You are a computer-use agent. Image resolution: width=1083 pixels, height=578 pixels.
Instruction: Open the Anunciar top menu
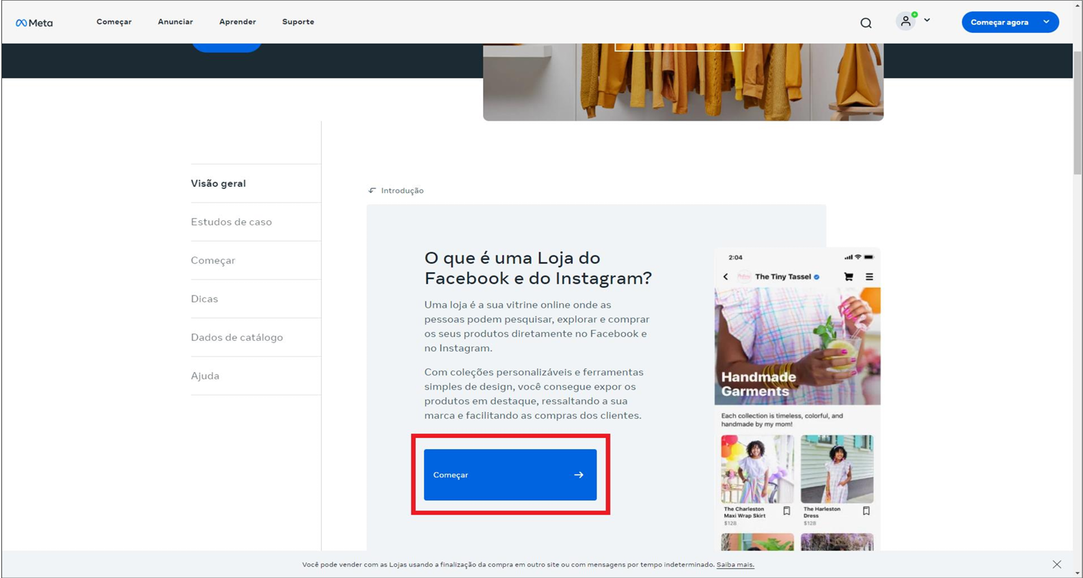tap(175, 22)
